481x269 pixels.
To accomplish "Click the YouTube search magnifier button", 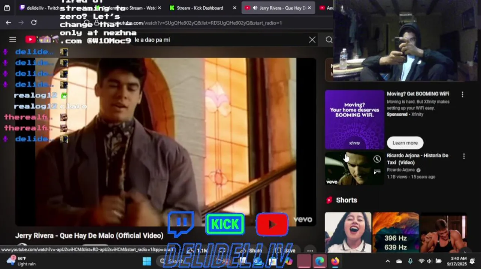I will pyautogui.click(x=329, y=40).
